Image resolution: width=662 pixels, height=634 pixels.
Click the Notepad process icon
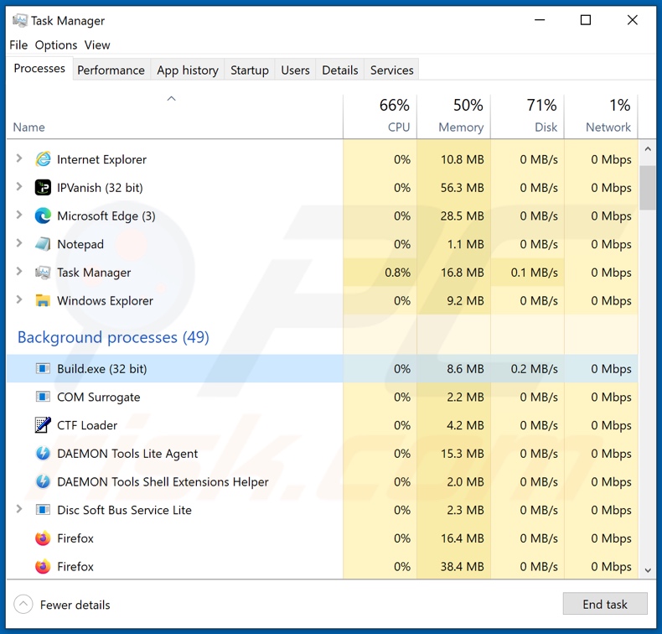(x=43, y=244)
